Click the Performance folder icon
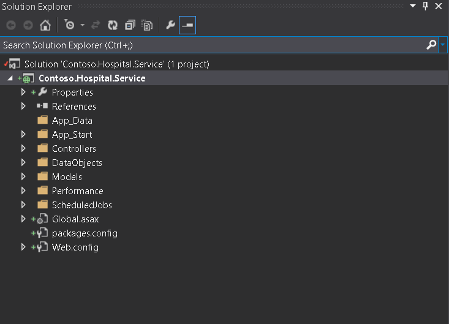 tap(43, 190)
